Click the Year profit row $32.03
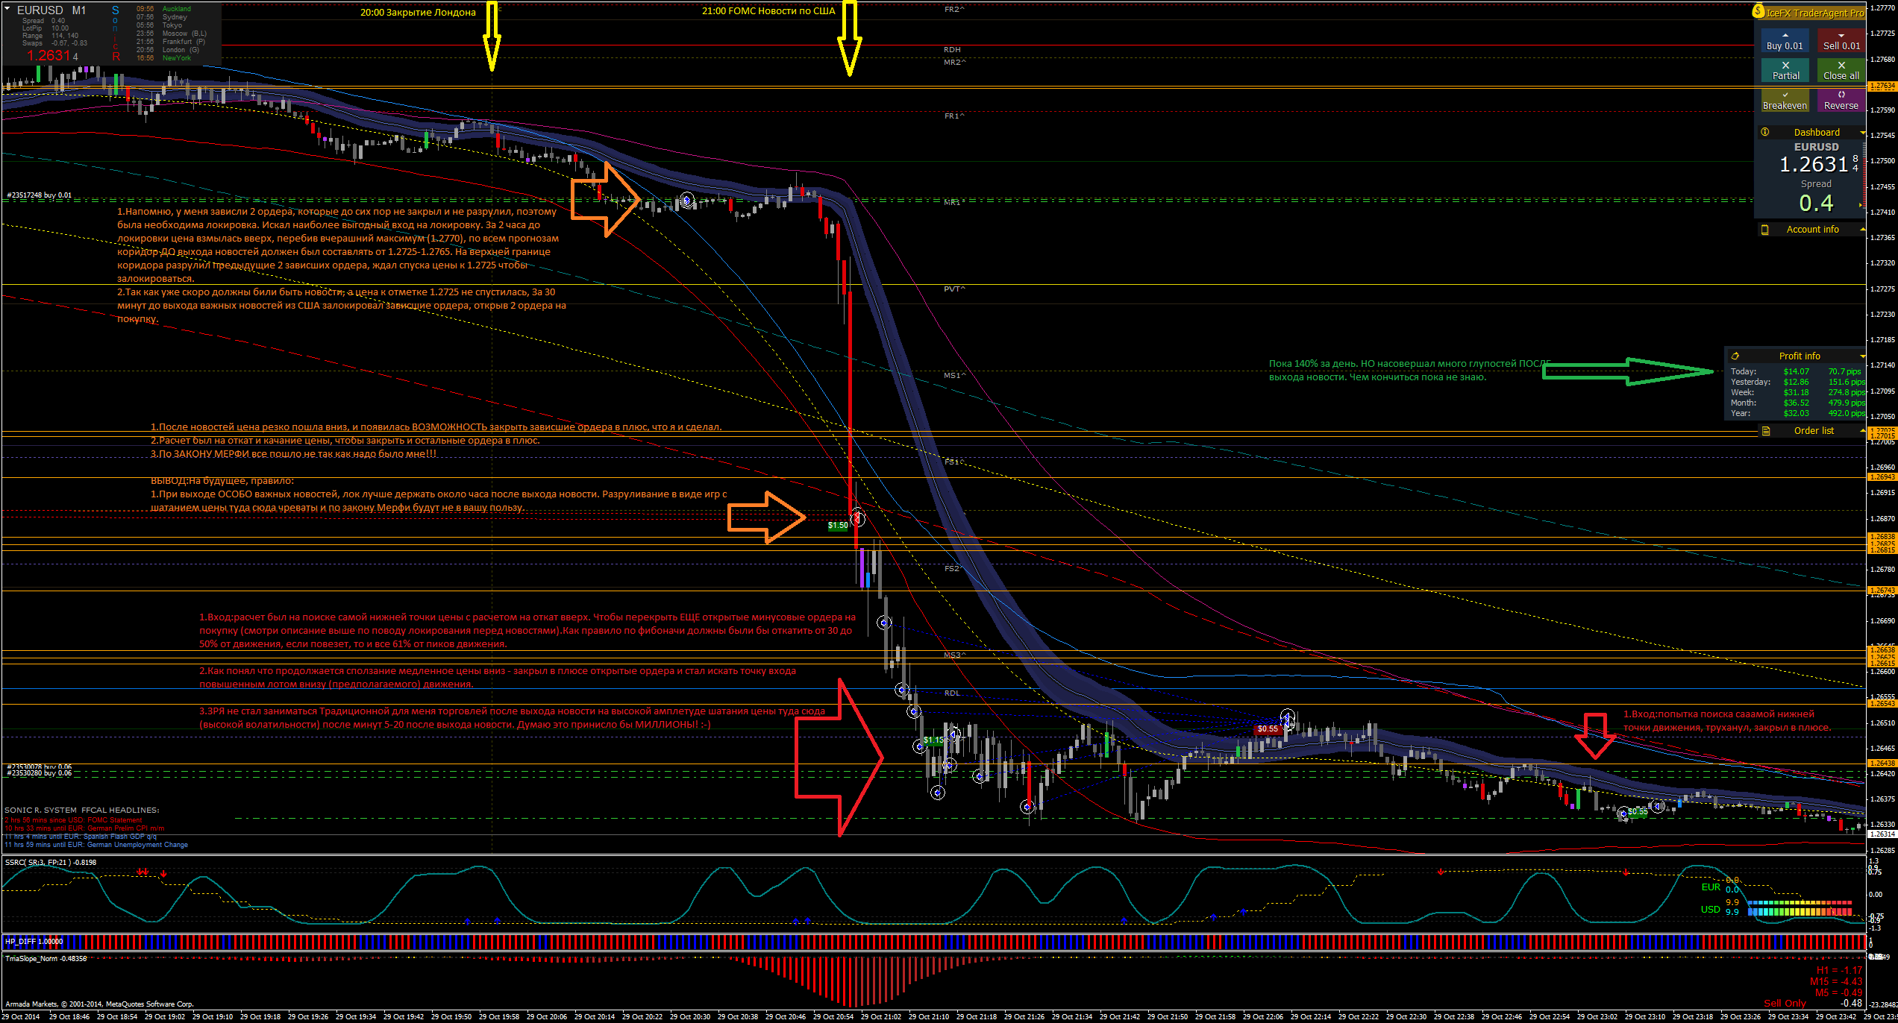Viewport: 1898px width, 1023px height. (1797, 413)
